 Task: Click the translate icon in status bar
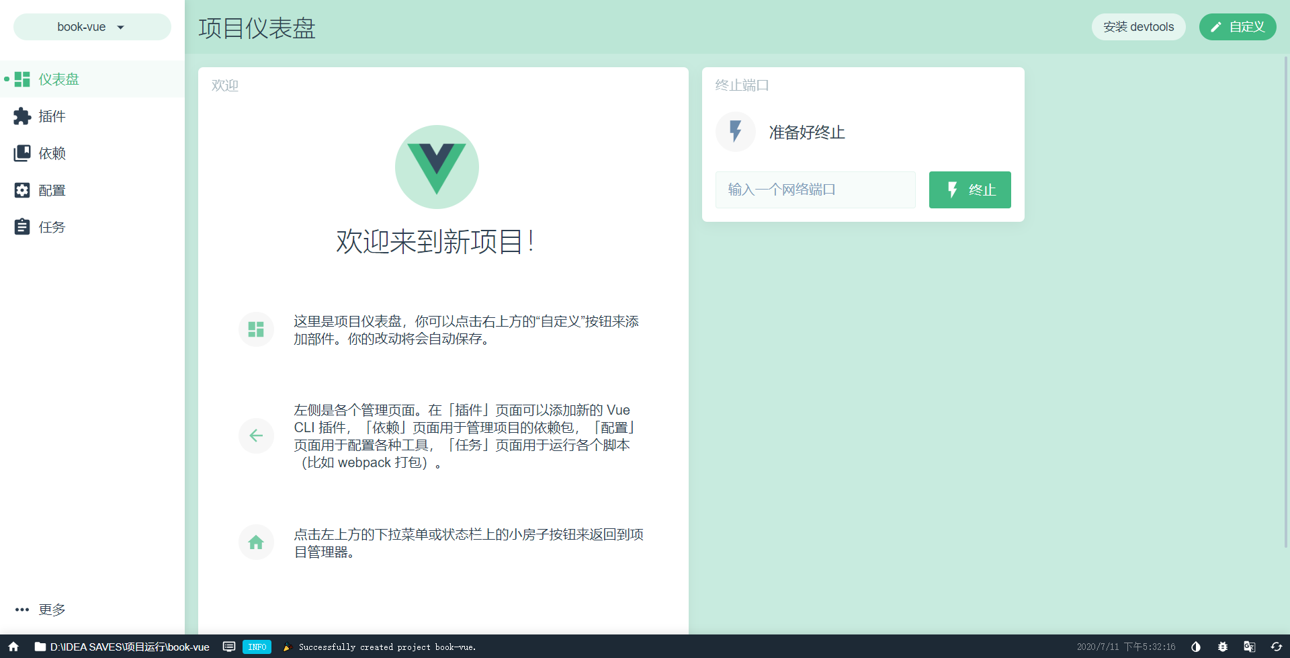(1250, 647)
